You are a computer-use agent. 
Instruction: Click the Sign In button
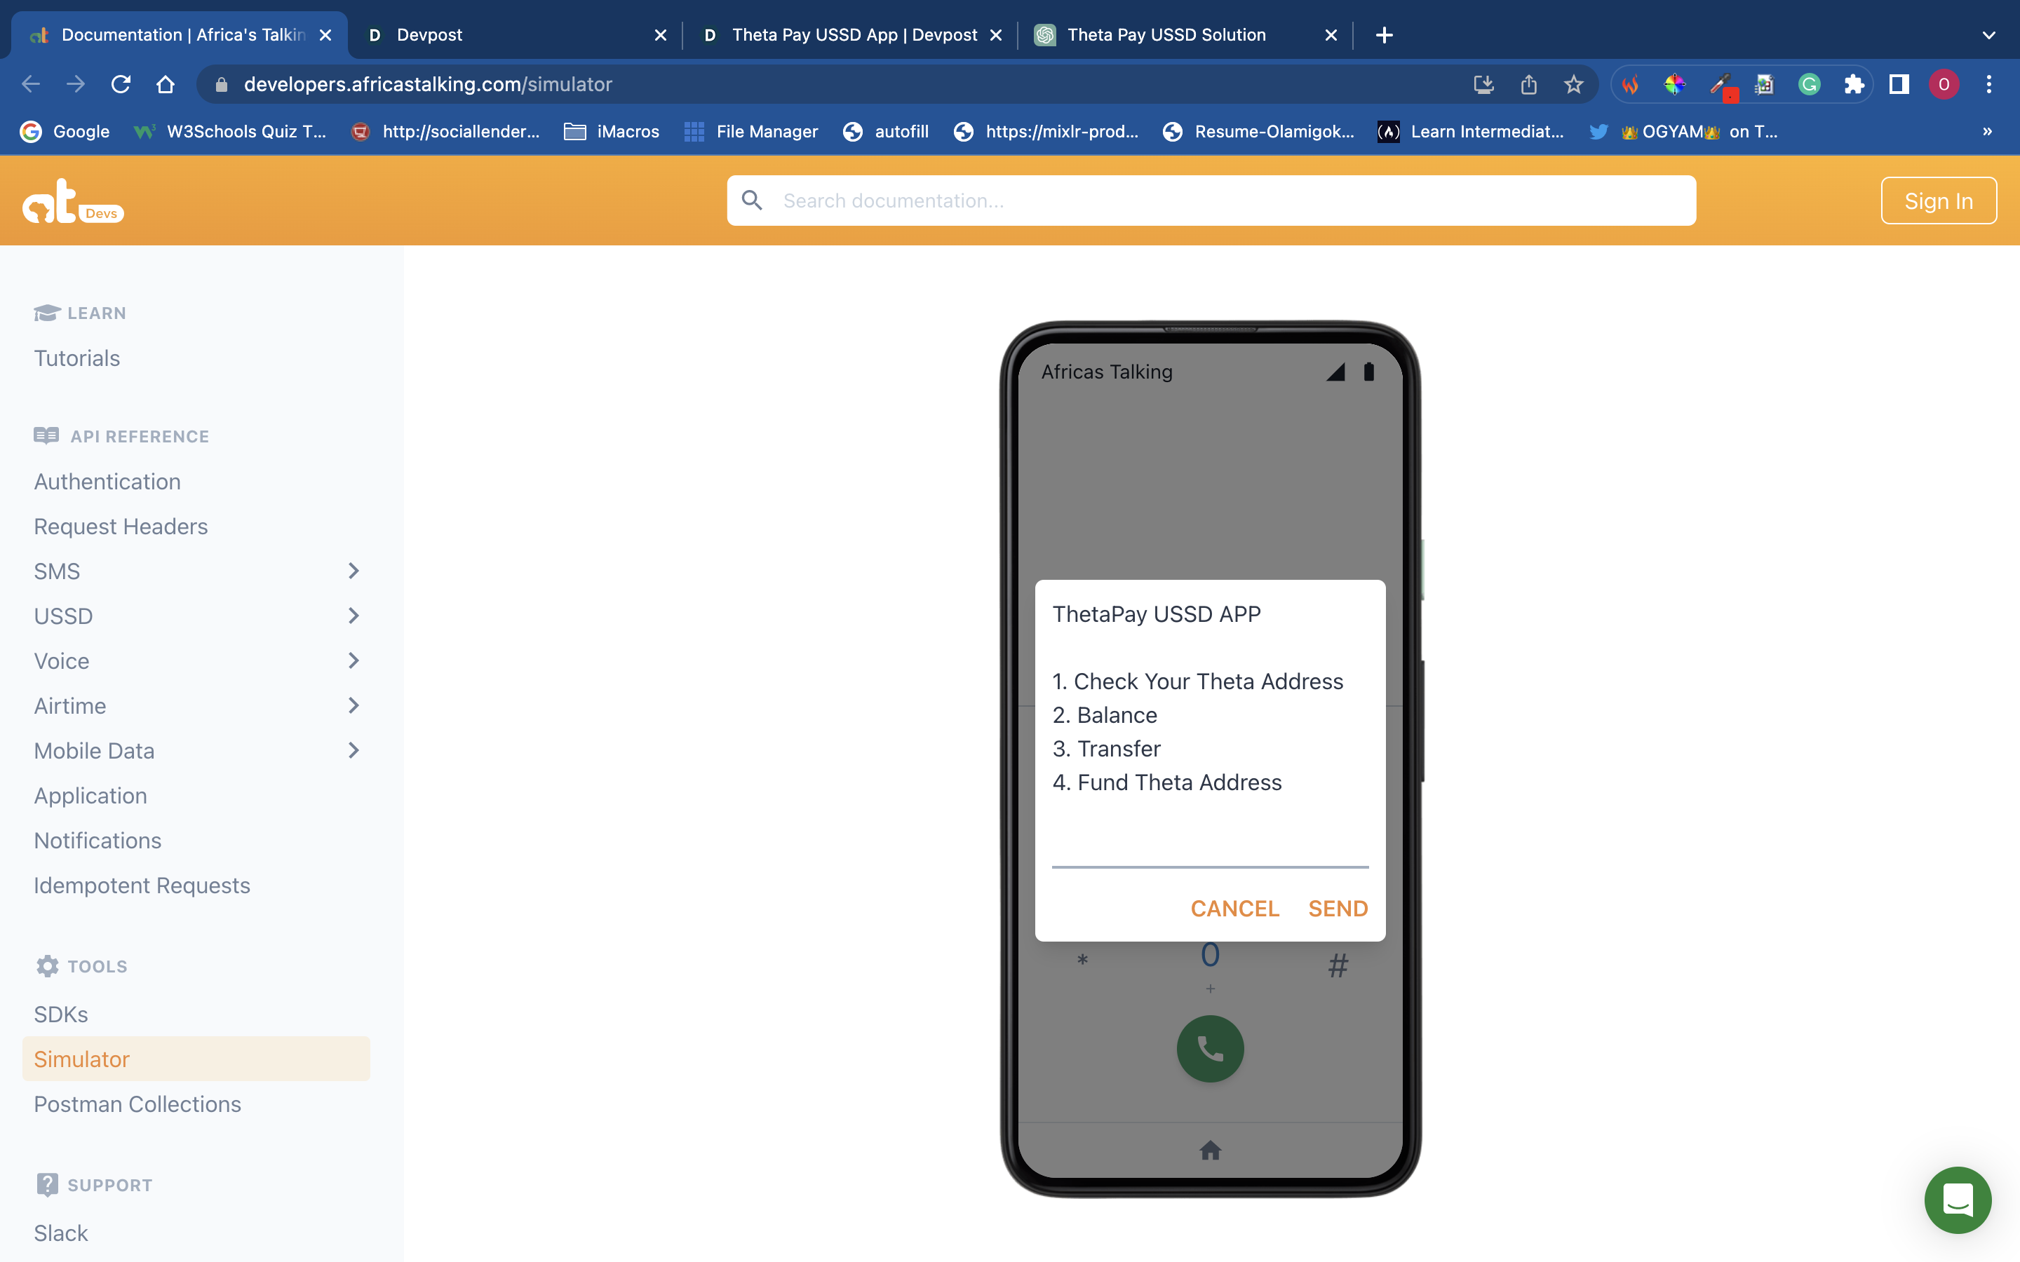1937,201
